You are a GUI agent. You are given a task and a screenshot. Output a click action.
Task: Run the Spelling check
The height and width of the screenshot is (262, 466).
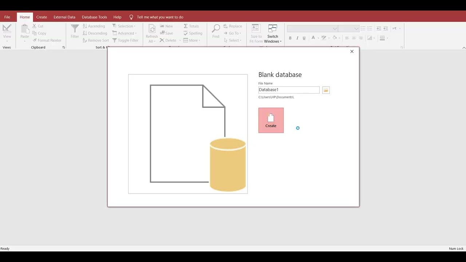point(193,33)
